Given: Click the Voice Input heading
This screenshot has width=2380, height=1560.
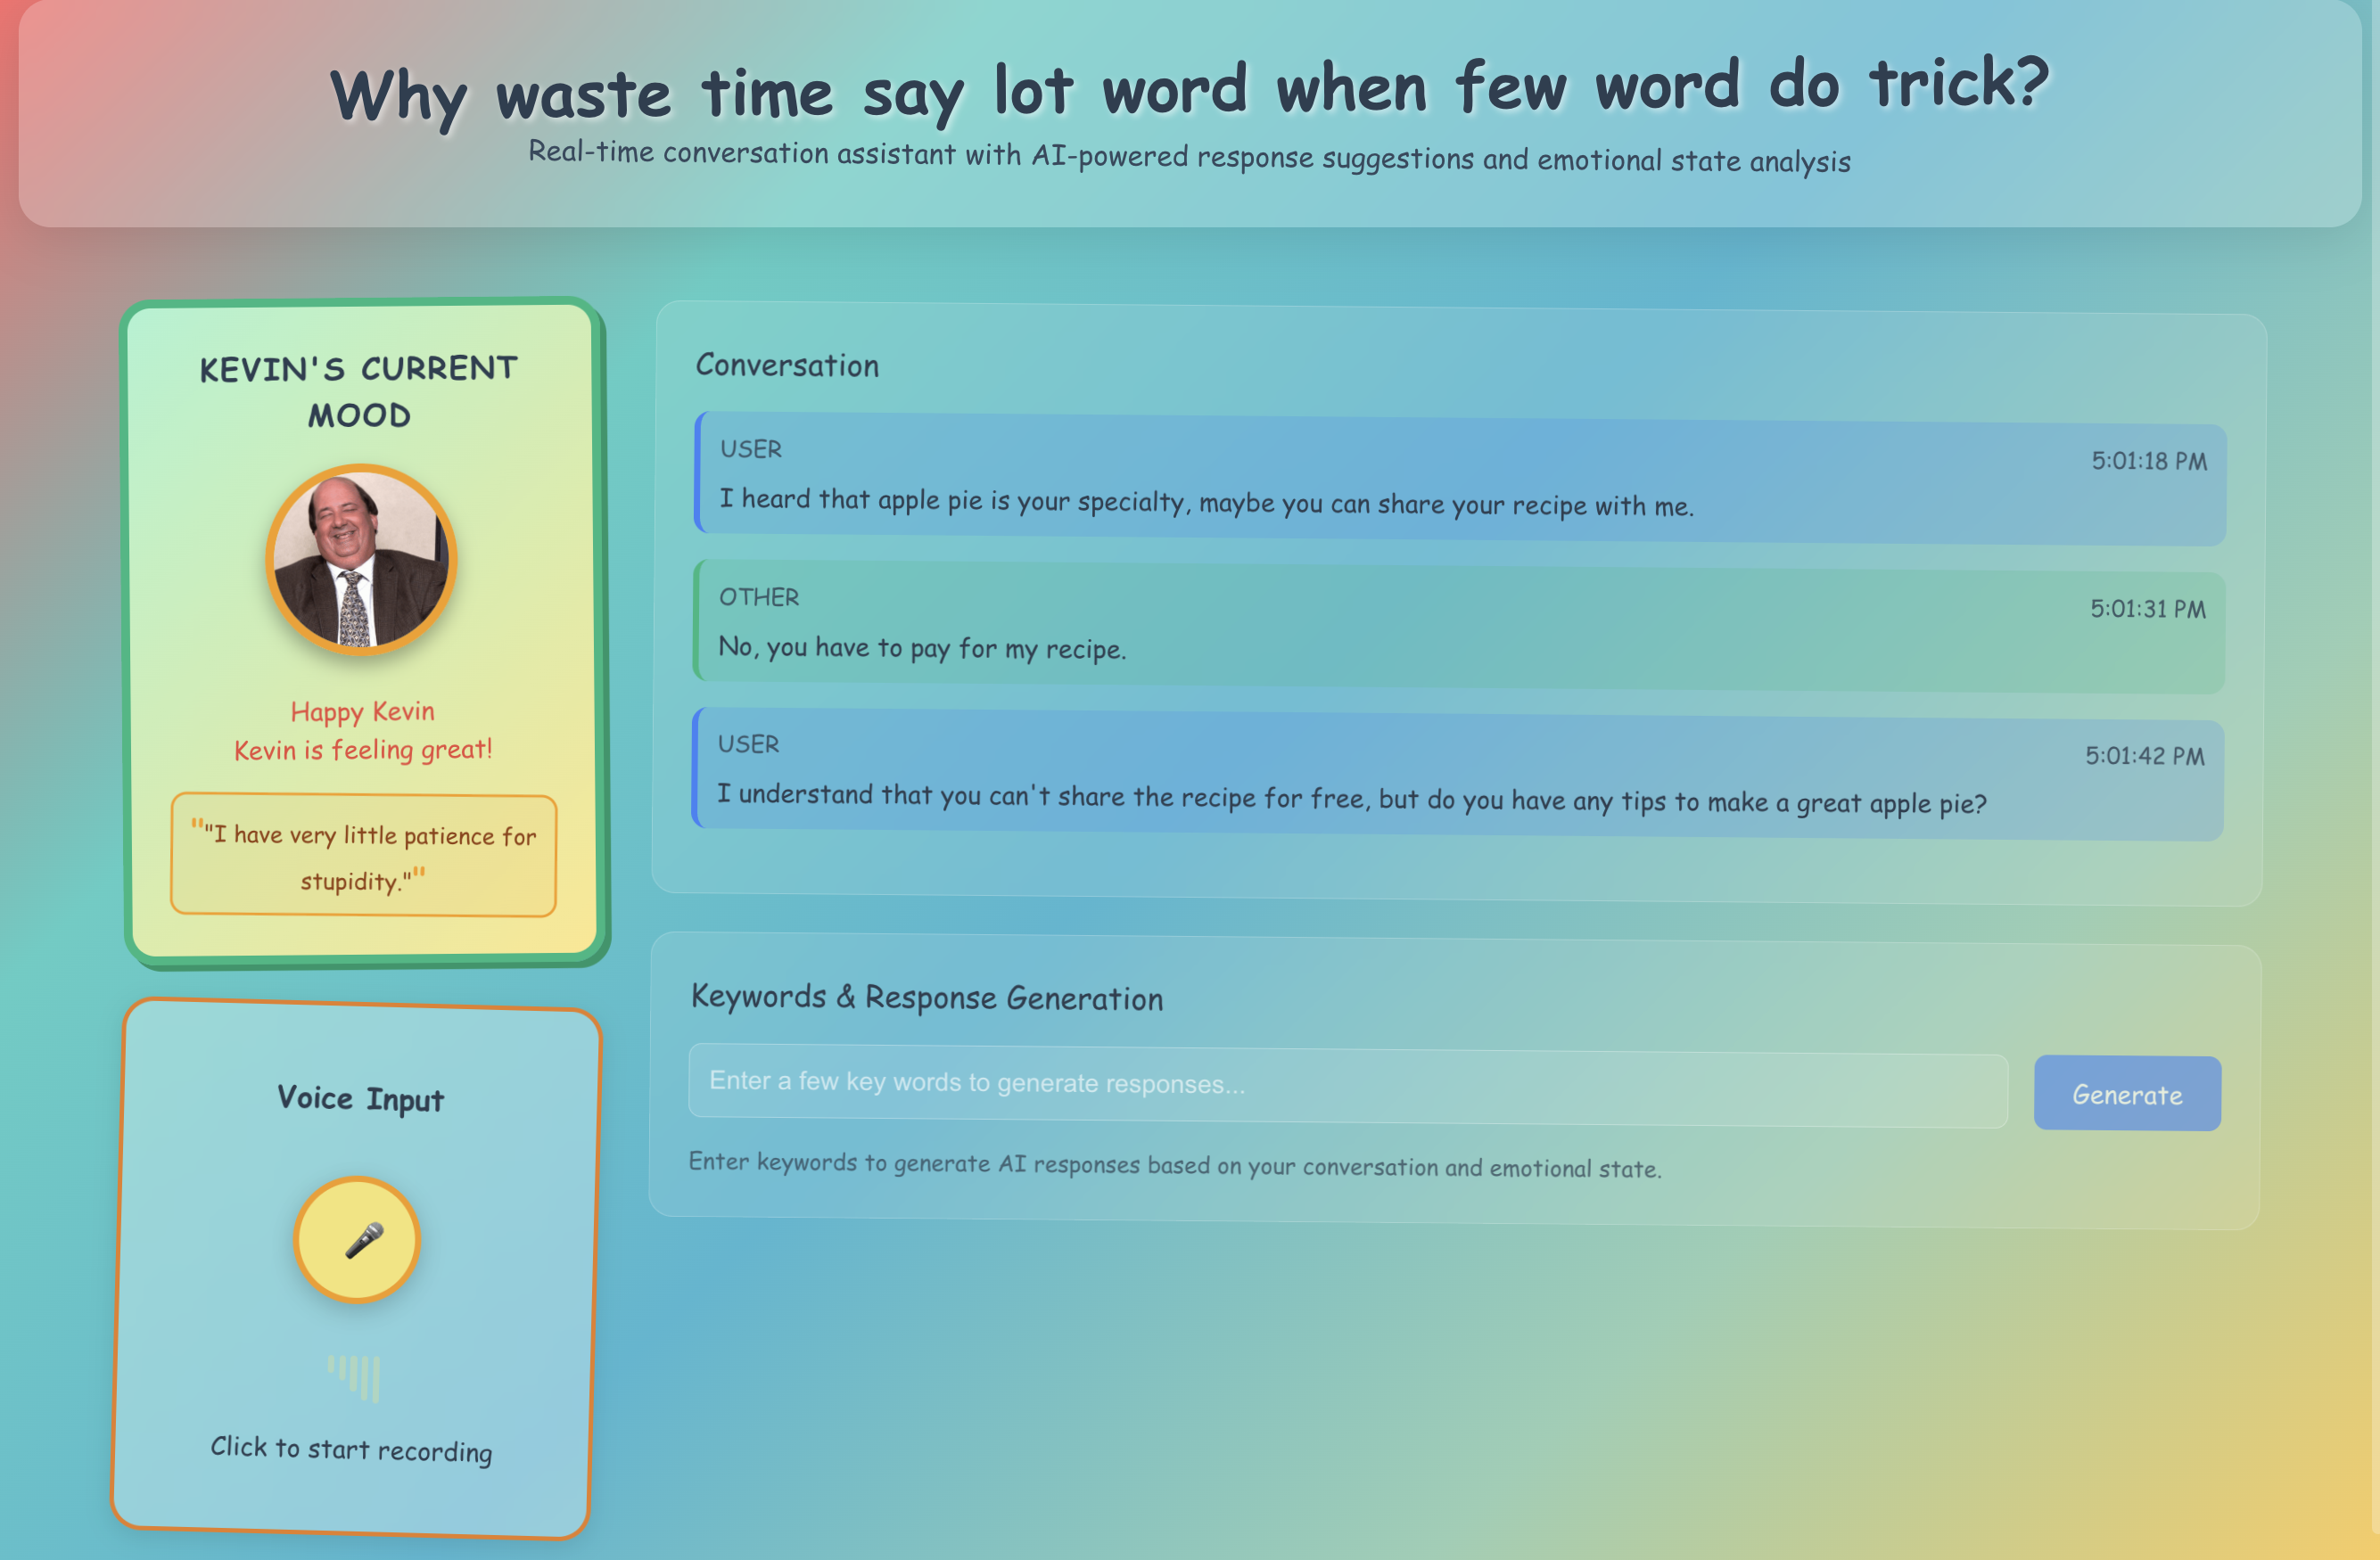Looking at the screenshot, I should 360,1098.
